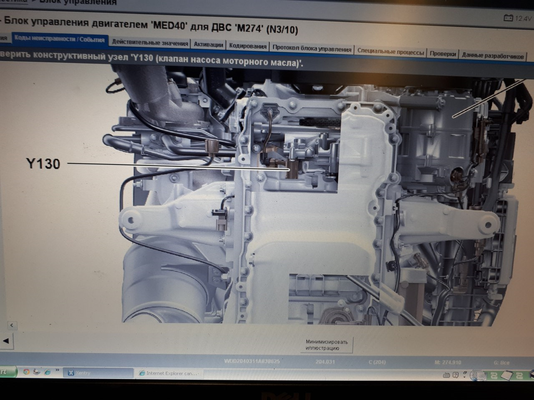Open the Xentry taskbar button
This screenshot has height=400, width=534.
pyautogui.click(x=98, y=373)
